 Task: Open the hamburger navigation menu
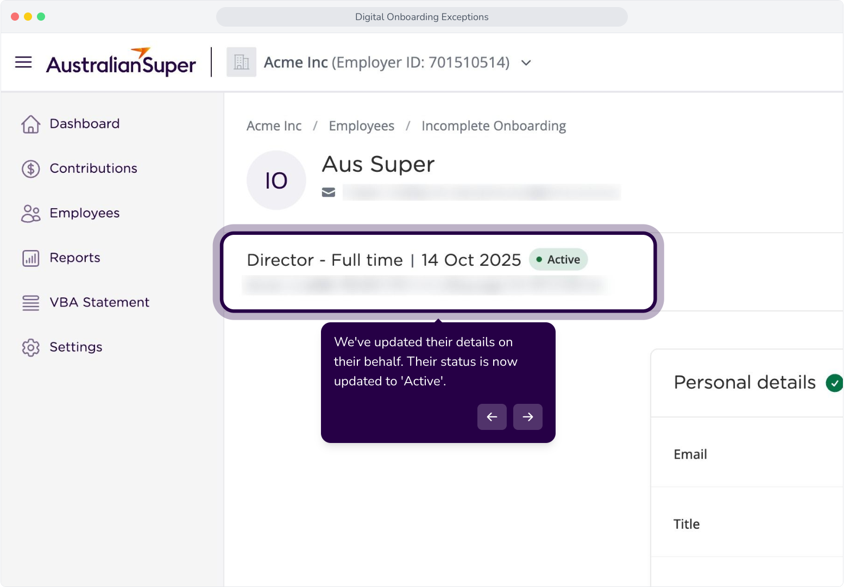(x=23, y=62)
